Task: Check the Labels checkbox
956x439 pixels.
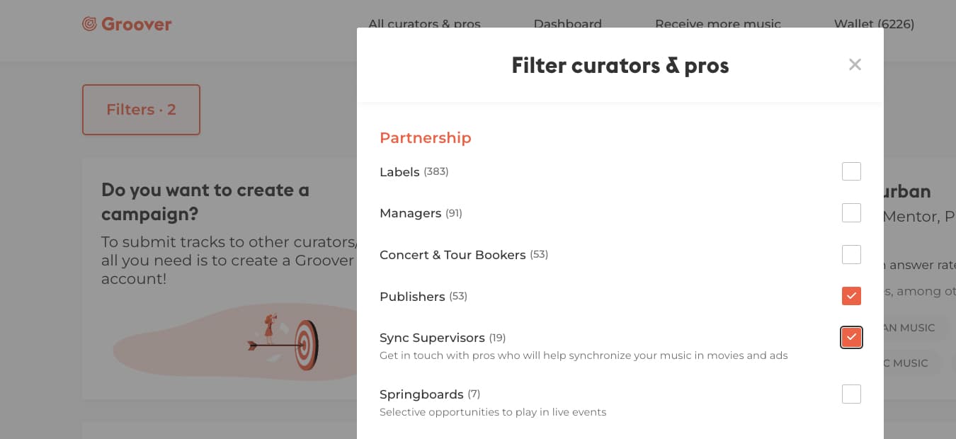Action: point(851,171)
